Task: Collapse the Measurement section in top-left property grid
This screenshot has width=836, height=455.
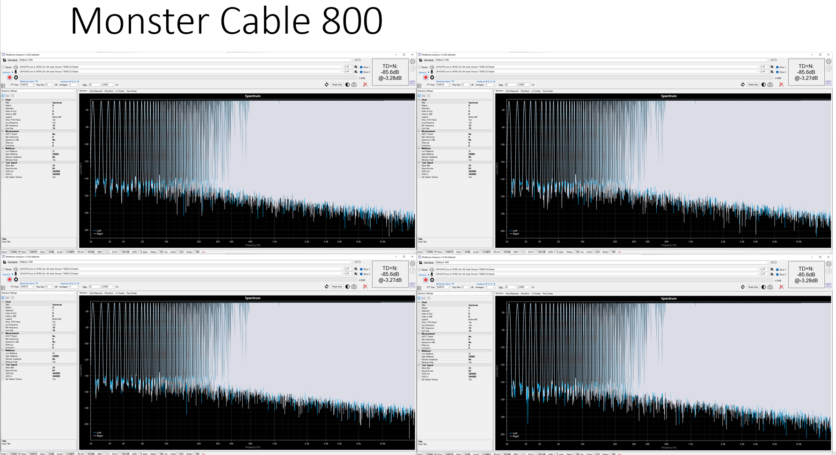Action: pyautogui.click(x=3, y=131)
